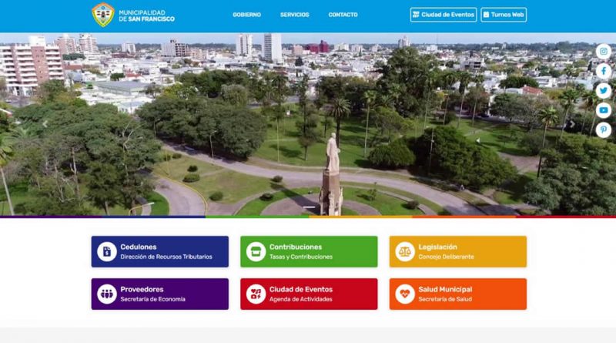Open Contribuciones title link
Viewport: 616px width, 343px height.
pos(296,247)
